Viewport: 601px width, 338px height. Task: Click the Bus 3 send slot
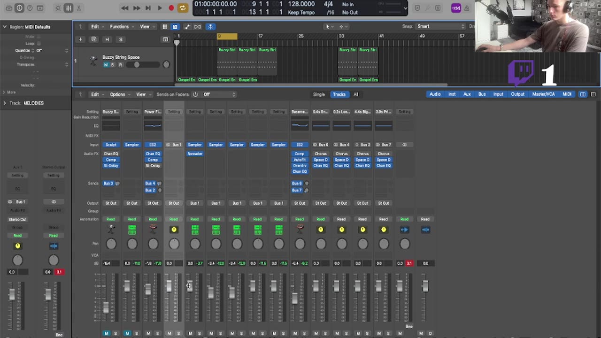pos(108,184)
